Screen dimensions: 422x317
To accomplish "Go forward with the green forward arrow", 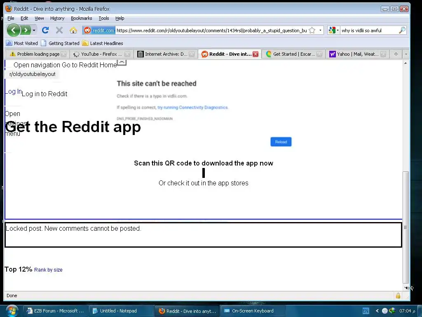I will [x=26, y=30].
